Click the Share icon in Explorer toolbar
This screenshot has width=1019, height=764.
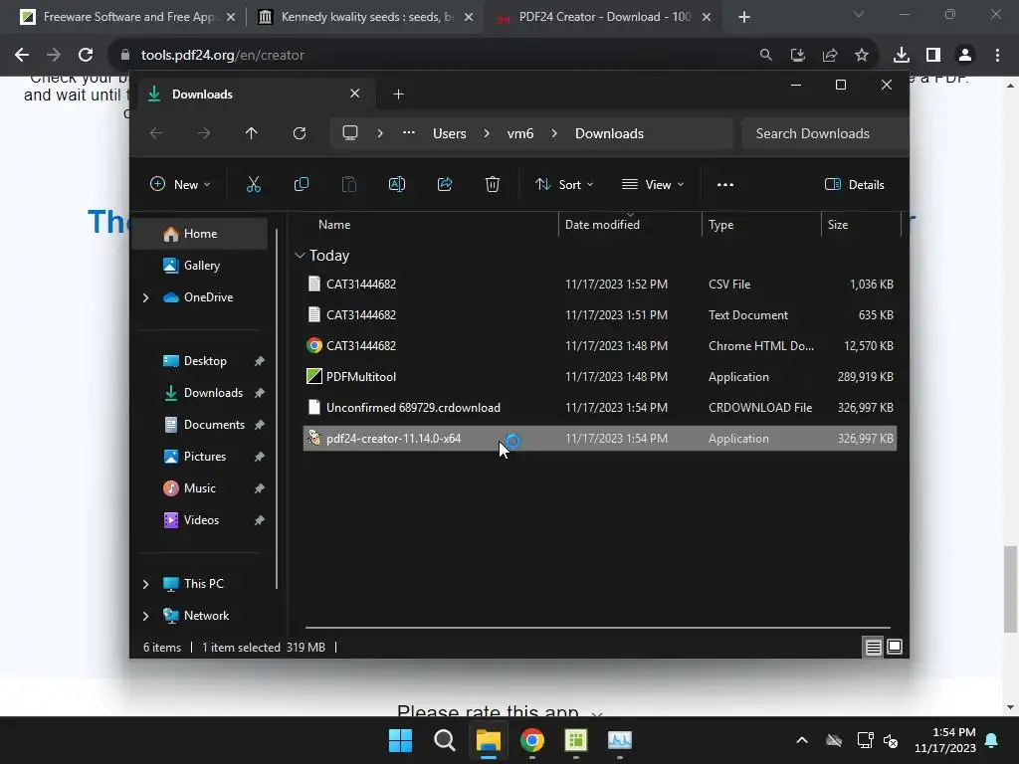[445, 184]
